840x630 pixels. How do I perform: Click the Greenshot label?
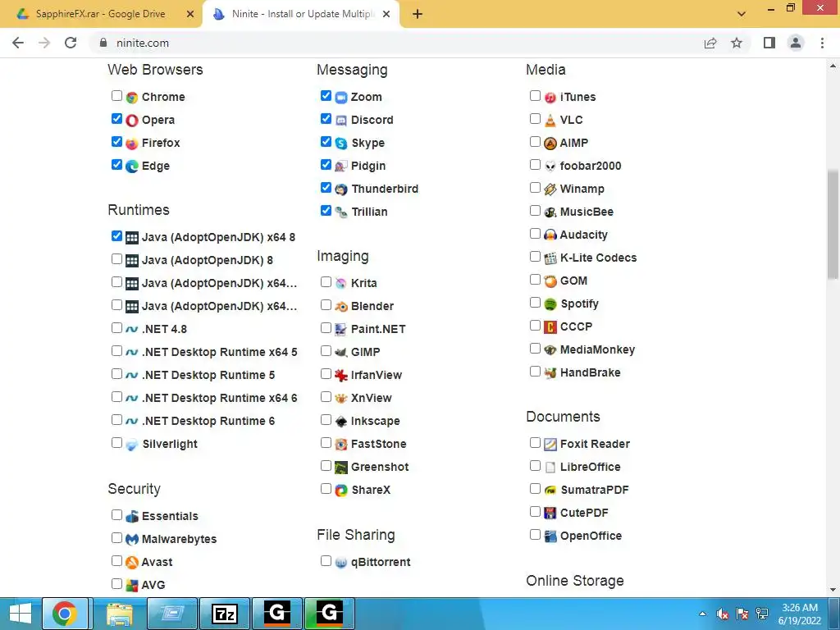pyautogui.click(x=380, y=467)
